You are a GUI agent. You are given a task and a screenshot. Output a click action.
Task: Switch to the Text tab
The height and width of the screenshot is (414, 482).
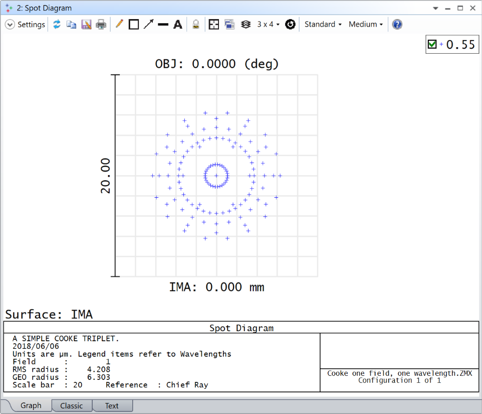tap(112, 405)
